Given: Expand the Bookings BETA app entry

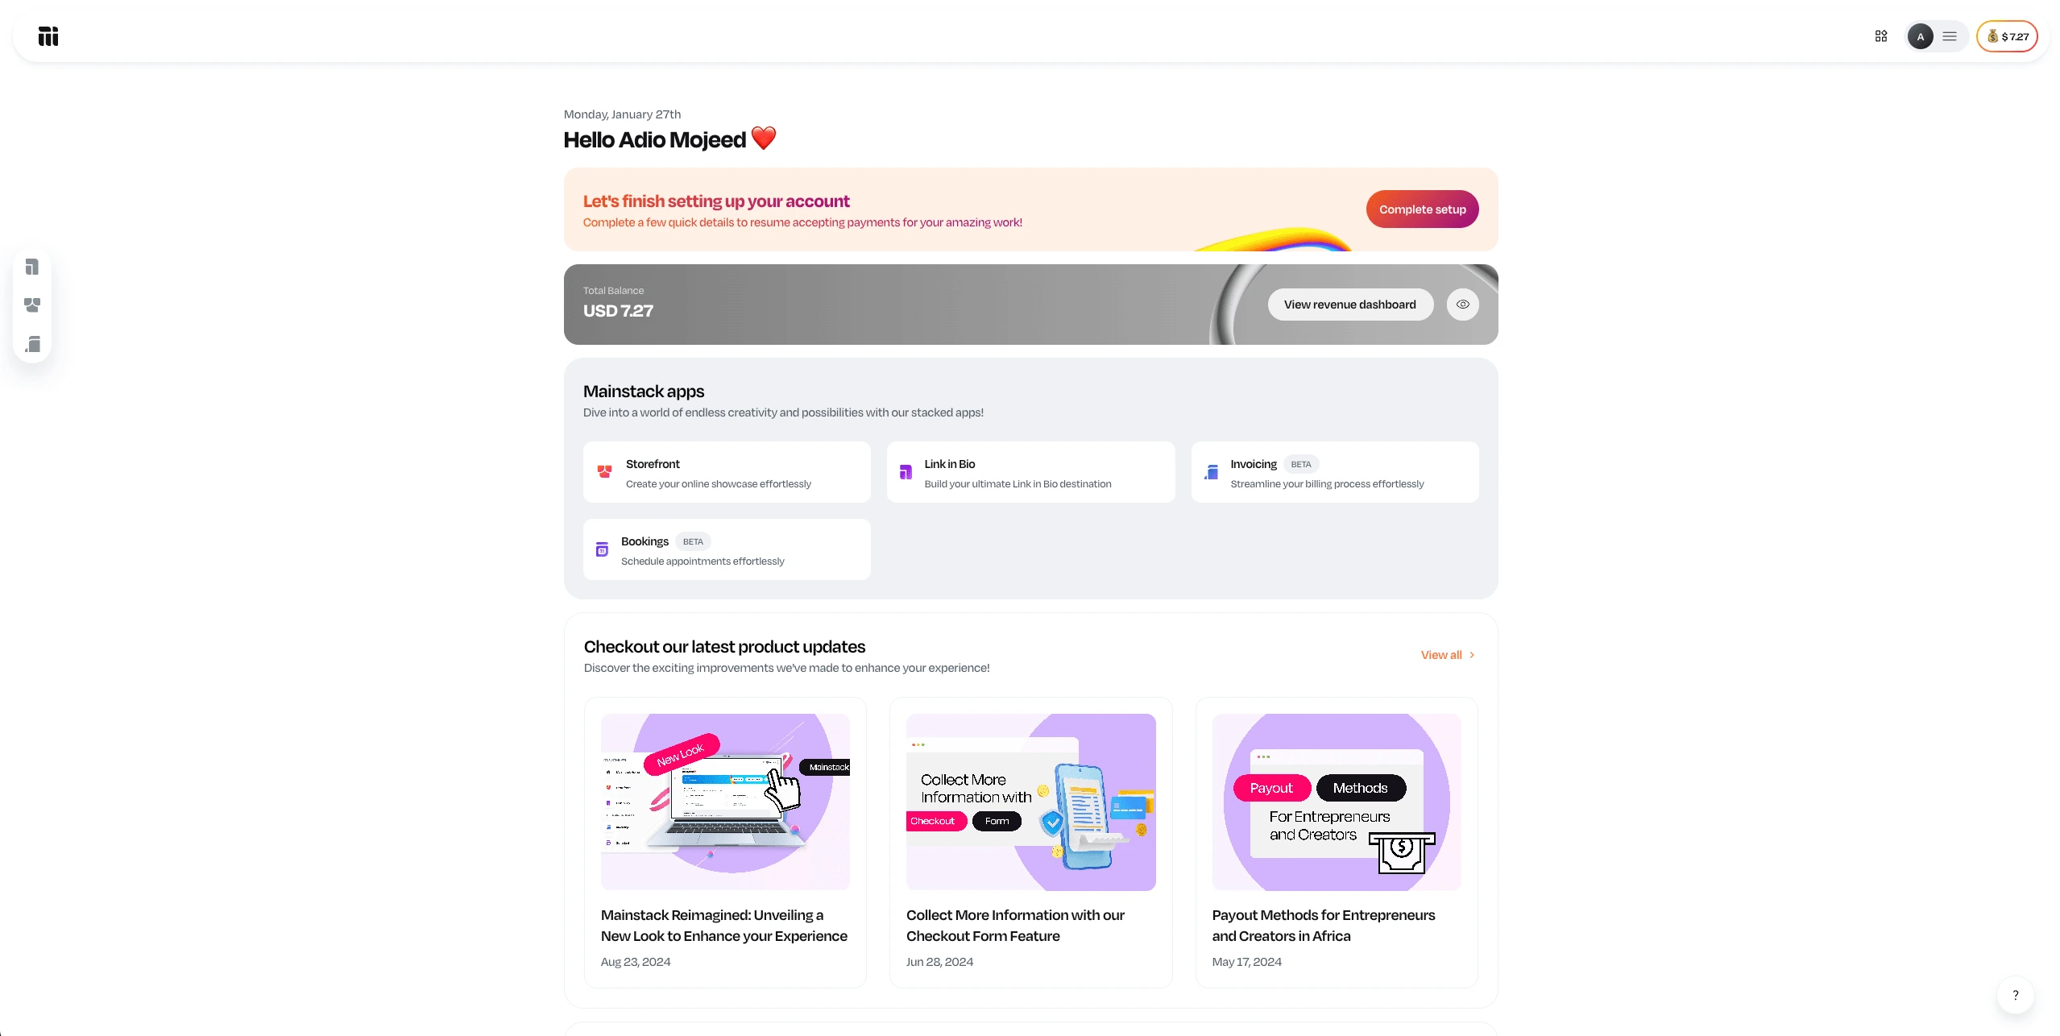Looking at the screenshot, I should (x=727, y=549).
